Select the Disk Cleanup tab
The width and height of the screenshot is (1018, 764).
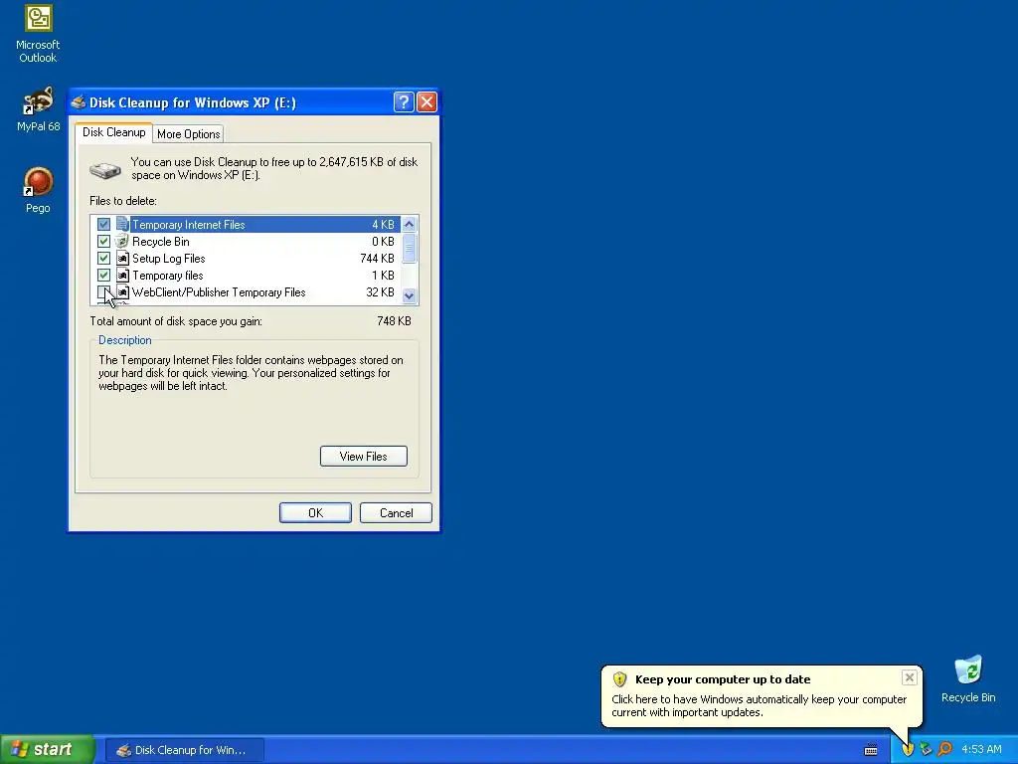pyautogui.click(x=113, y=132)
